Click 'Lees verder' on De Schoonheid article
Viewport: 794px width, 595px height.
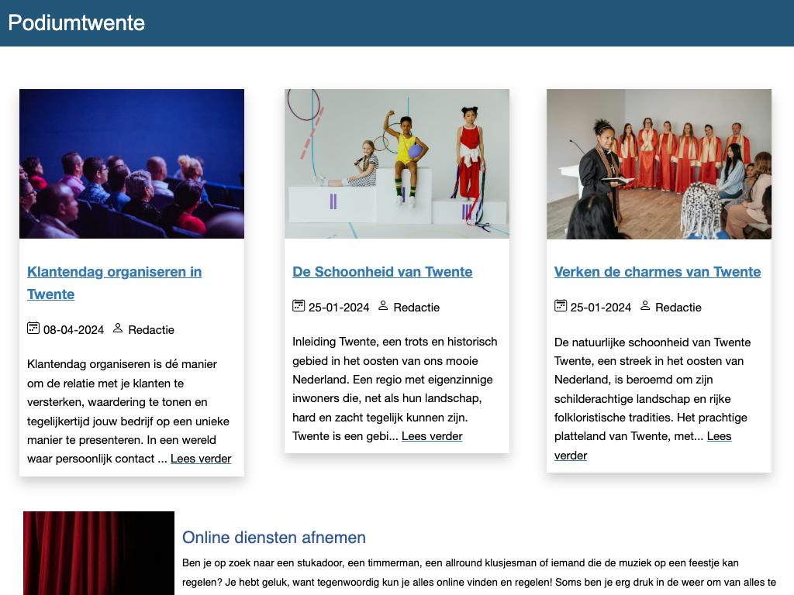pyautogui.click(x=432, y=436)
